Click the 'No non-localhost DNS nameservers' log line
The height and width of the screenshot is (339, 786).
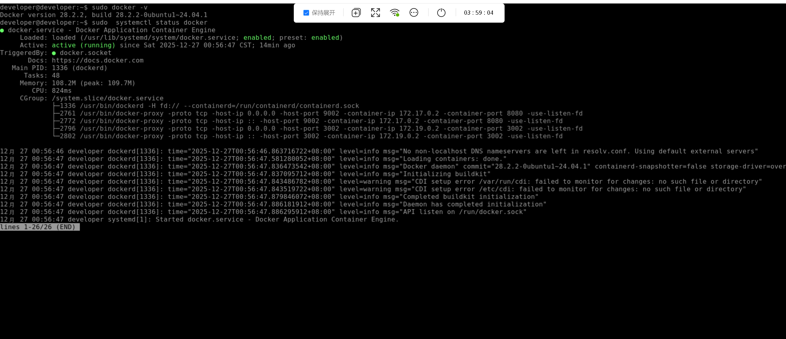click(x=379, y=151)
